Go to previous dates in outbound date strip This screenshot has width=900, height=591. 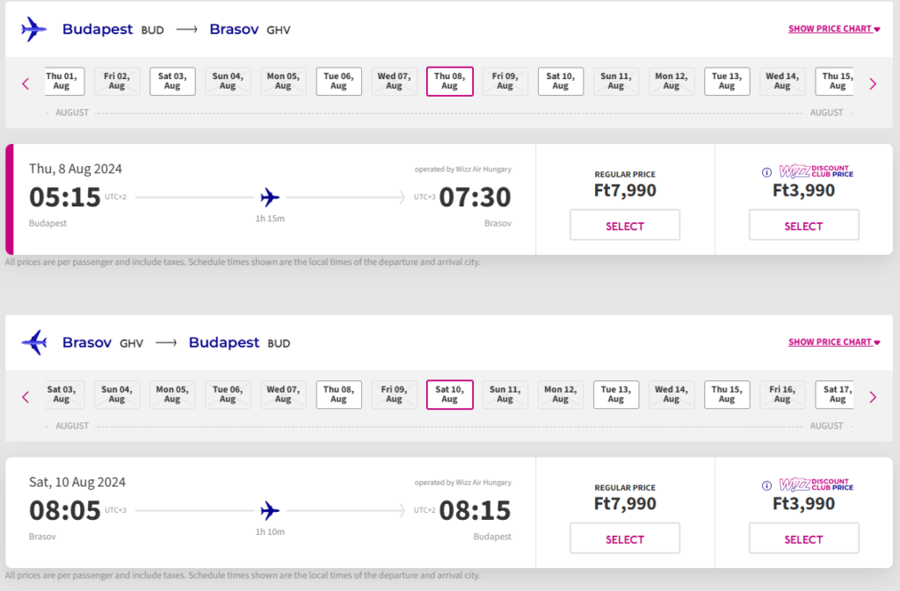pyautogui.click(x=25, y=84)
